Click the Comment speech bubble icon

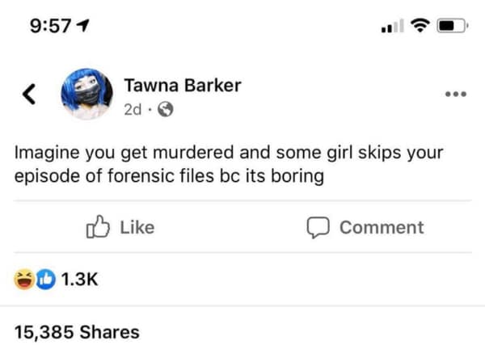317,228
